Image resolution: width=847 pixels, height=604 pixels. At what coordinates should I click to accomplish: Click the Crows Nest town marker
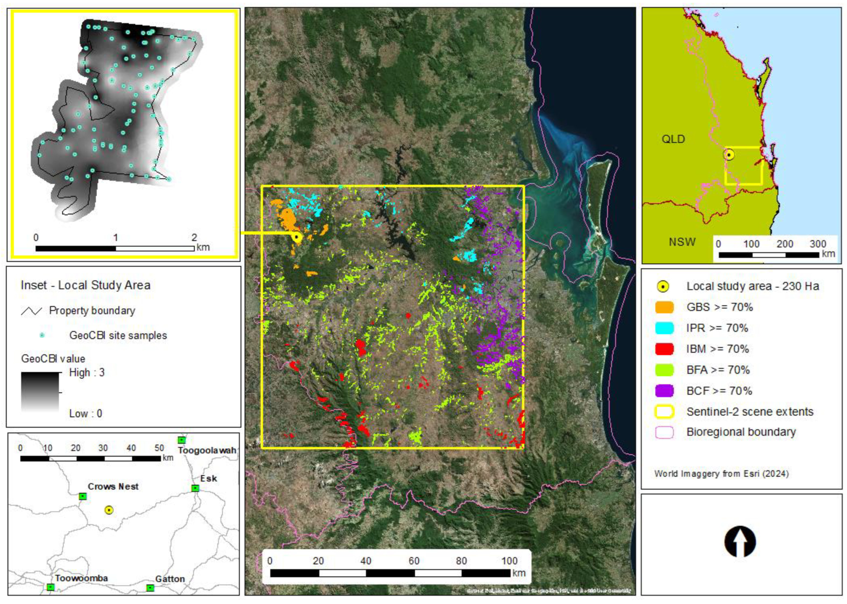[83, 497]
